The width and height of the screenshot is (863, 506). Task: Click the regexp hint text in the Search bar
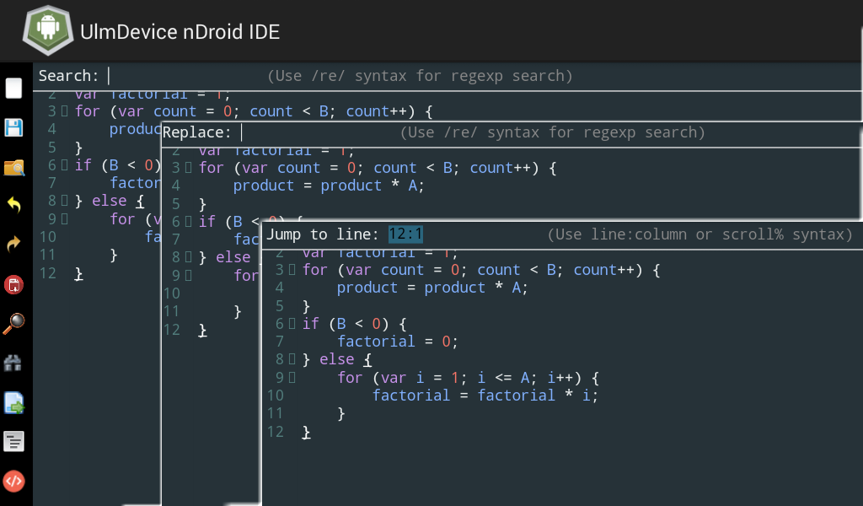[x=420, y=75]
